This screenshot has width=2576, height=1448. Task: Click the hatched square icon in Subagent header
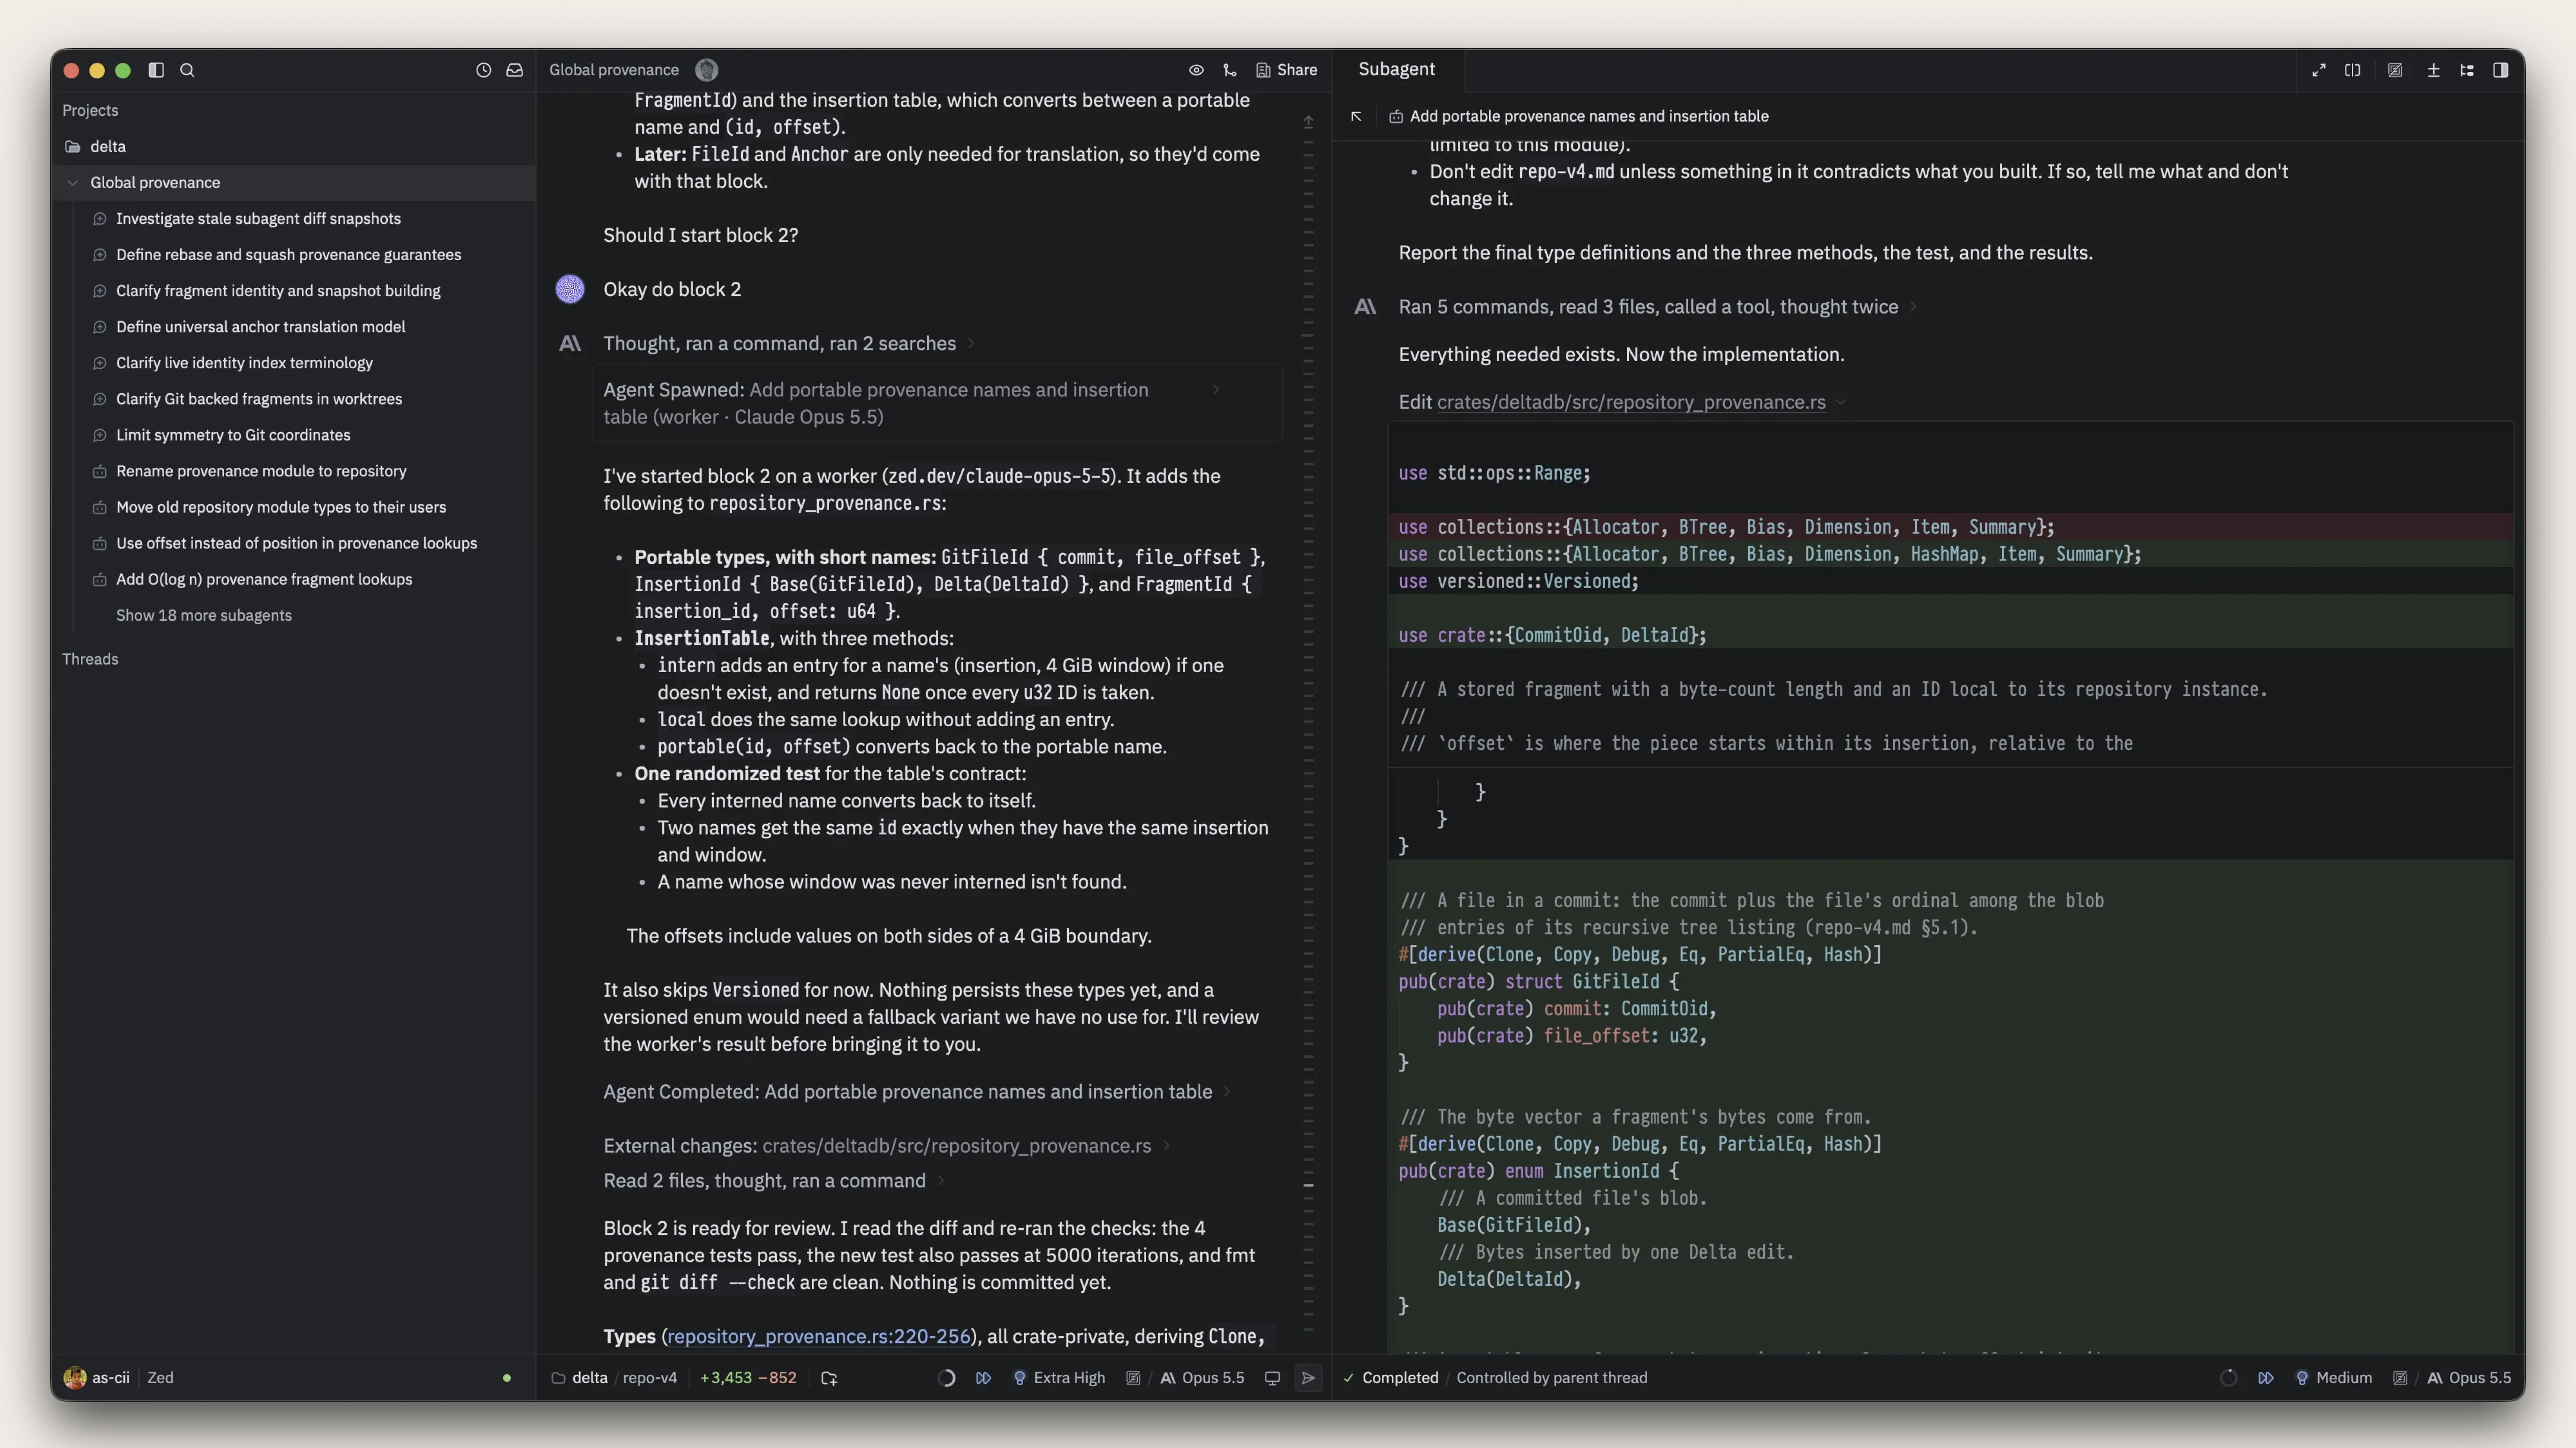[x=2395, y=70]
